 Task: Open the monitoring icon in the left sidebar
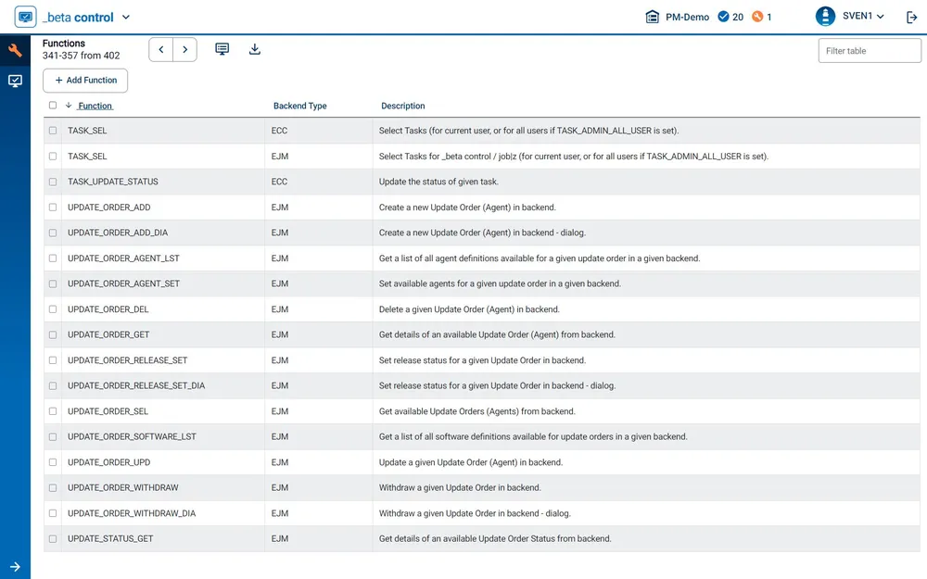14,81
